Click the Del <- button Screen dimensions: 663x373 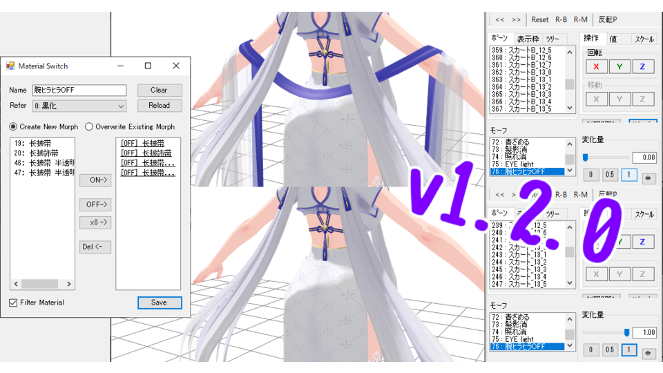click(95, 247)
